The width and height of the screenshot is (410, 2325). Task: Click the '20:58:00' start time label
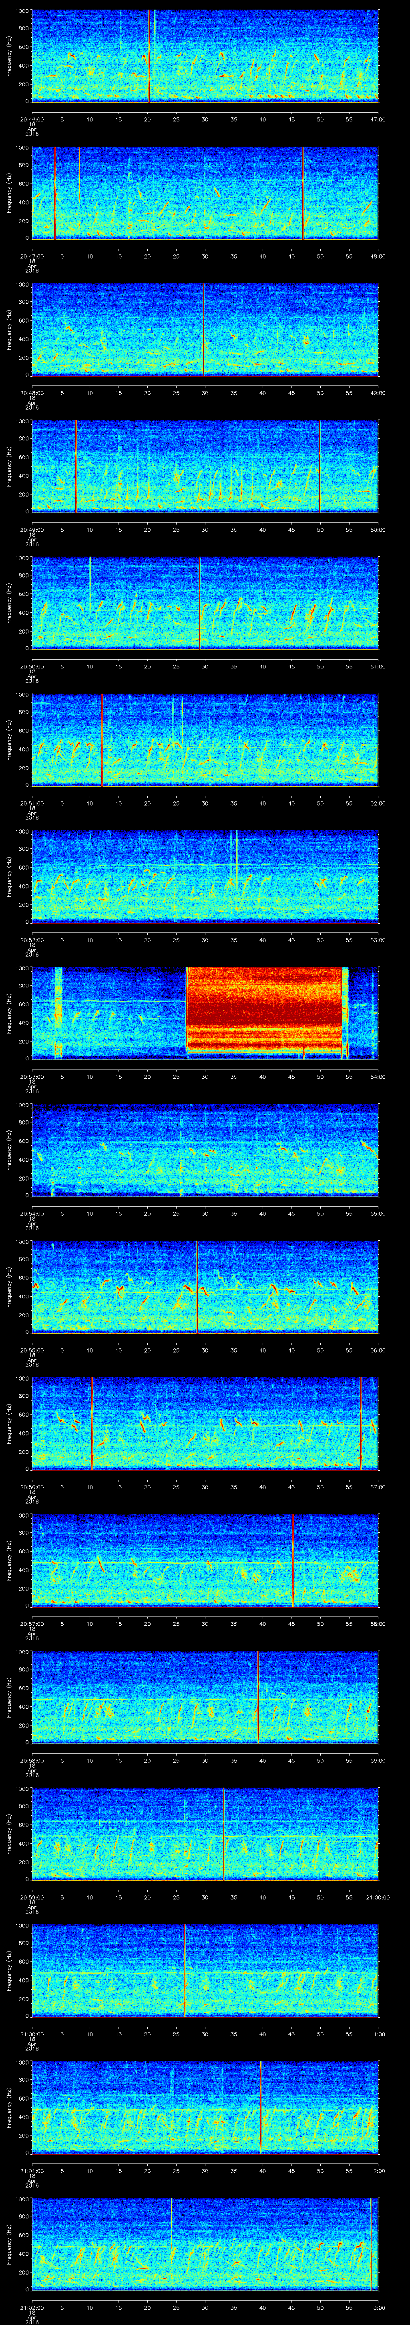(x=32, y=1761)
